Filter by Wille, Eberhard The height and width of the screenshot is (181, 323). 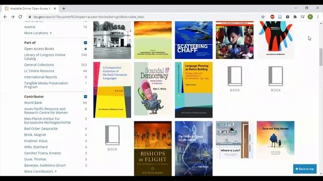tap(36, 147)
